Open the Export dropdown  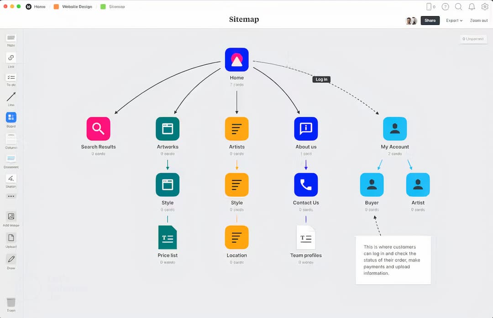(x=453, y=21)
